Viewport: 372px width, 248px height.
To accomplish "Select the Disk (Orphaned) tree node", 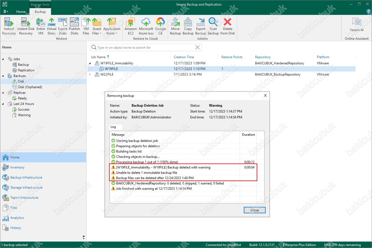I will 30,87.
